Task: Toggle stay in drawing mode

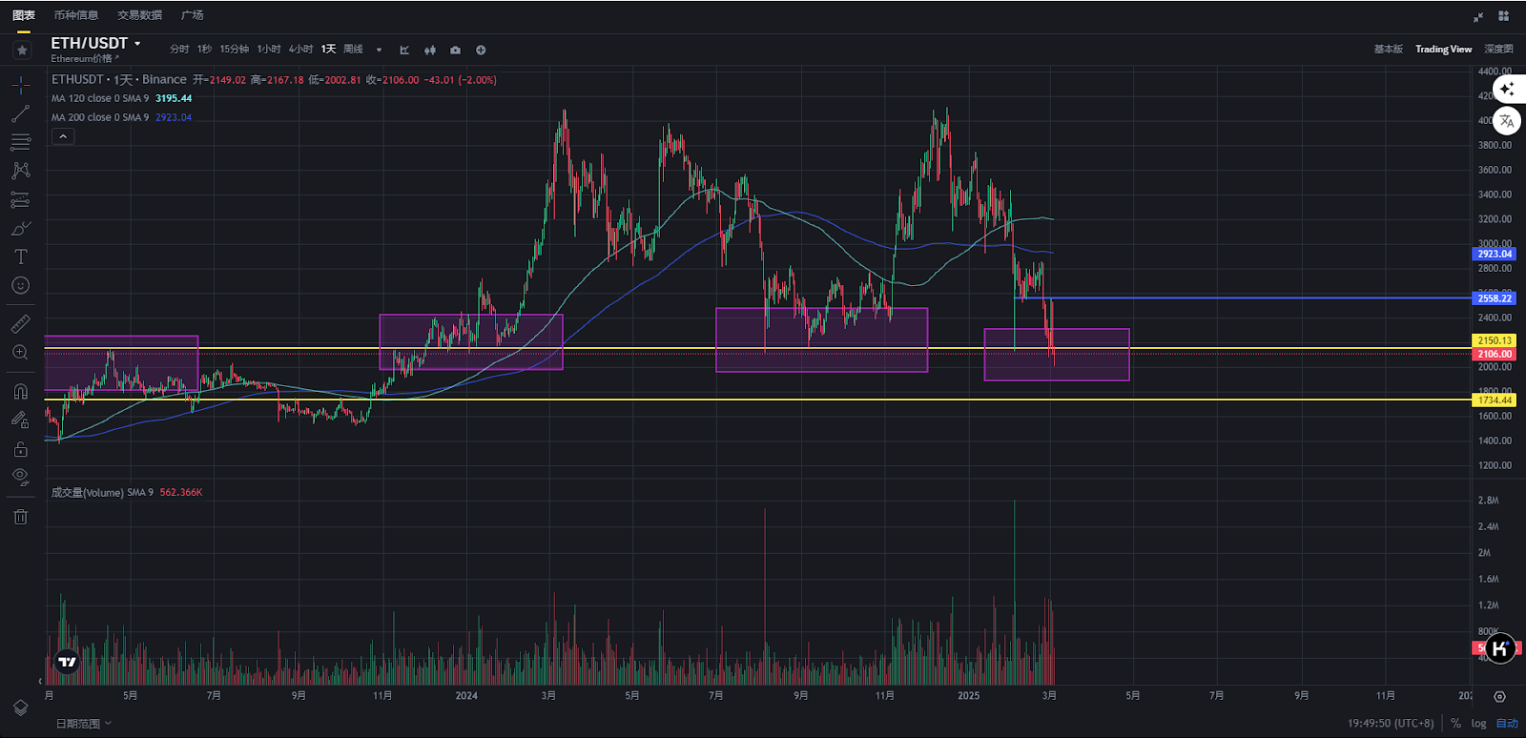Action: coord(20,420)
